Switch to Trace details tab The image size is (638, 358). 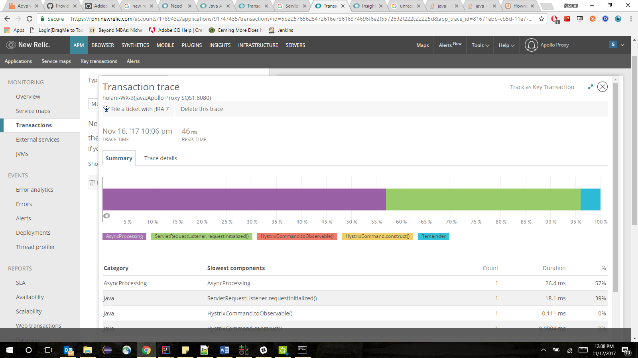click(161, 158)
